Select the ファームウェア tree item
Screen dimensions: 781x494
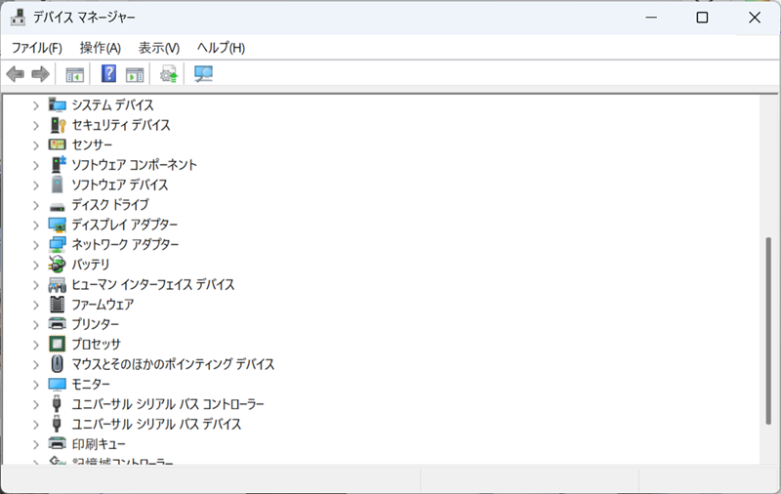103,305
